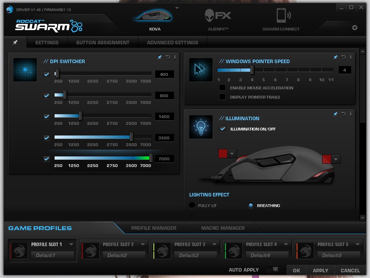Click the red color swatch at mouse rear
This screenshot has width=370, height=278.
[326, 159]
